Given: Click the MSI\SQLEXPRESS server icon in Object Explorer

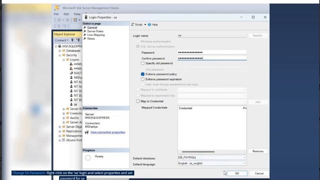Looking at the screenshot, I should pos(60,46).
